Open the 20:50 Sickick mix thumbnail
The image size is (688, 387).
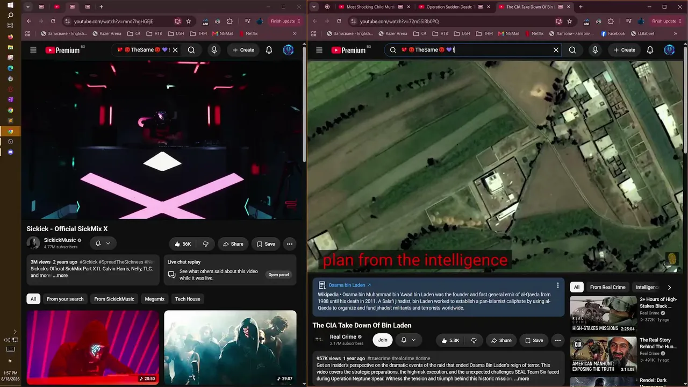point(93,347)
